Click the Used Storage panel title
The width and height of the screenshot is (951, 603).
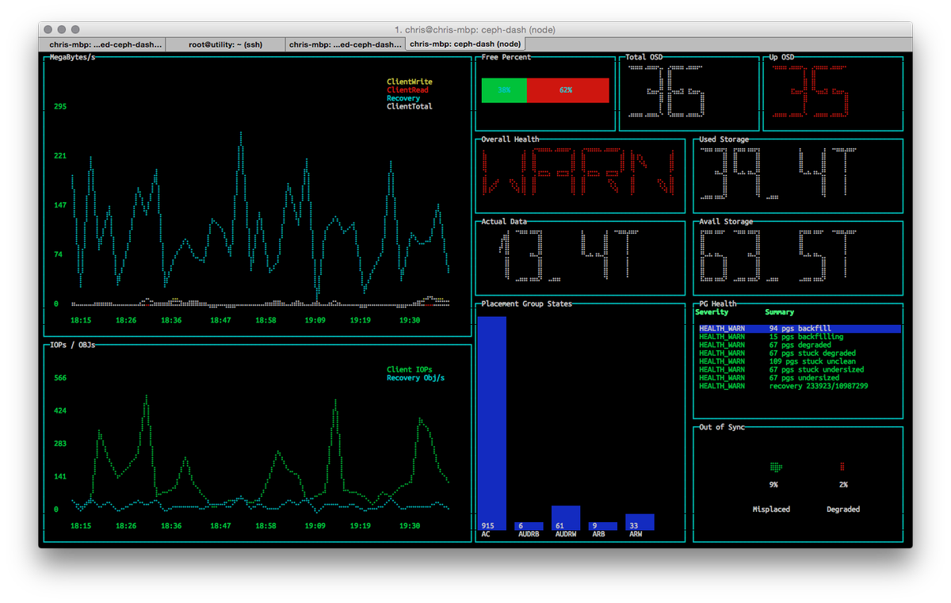pyautogui.click(x=724, y=139)
